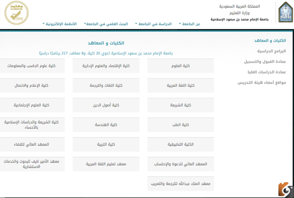Open عمادة الدراسات العليا sidebar link

click(267, 72)
